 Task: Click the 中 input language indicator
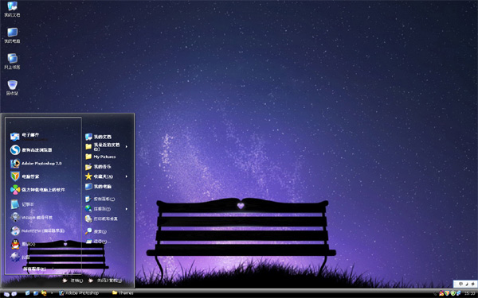click(x=460, y=284)
